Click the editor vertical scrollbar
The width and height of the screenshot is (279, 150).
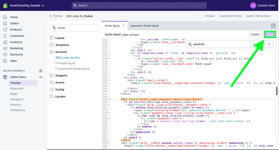click(x=277, y=91)
